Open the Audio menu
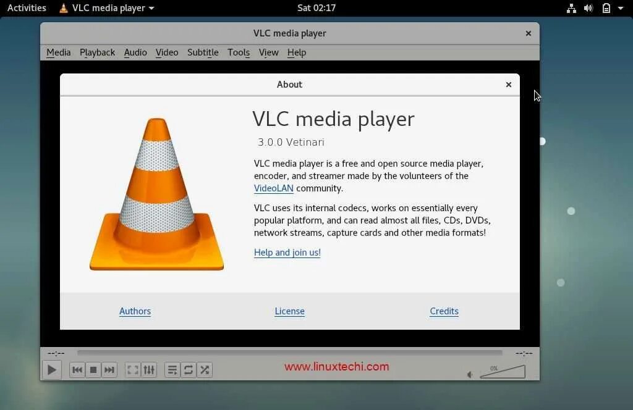This screenshot has height=410, width=633. (135, 52)
